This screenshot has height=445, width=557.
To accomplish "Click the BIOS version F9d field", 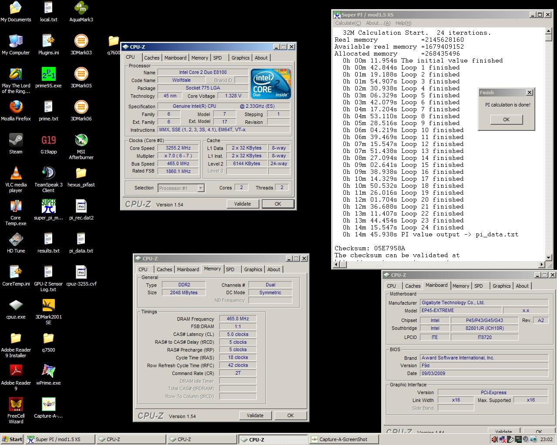I will (x=484, y=365).
